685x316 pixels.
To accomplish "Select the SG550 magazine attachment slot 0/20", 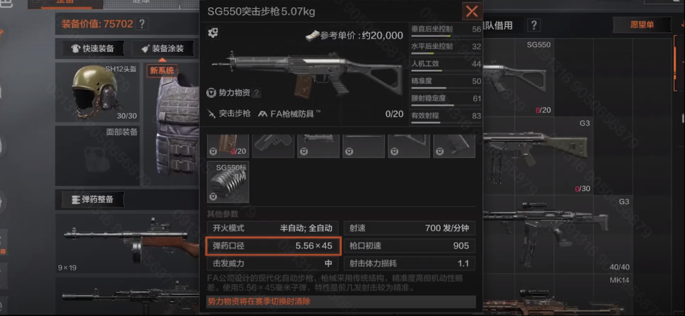I will click(228, 145).
